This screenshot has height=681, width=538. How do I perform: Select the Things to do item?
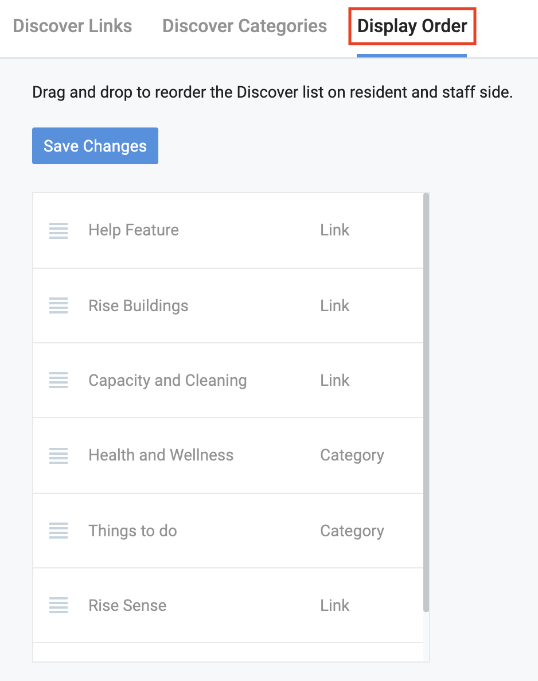[x=132, y=531]
